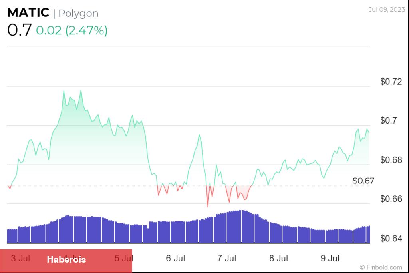Click the 9 Jul date label
409x273 pixels.
tap(330, 258)
